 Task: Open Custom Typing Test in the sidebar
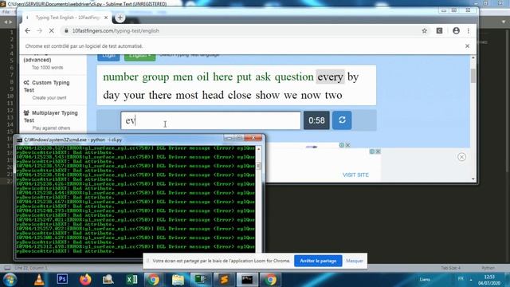47,86
